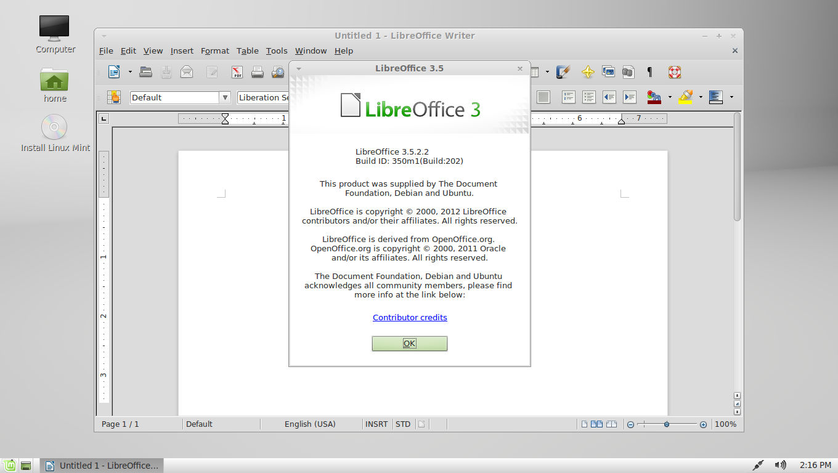Toggle INSRT insert mode in status bar

pos(377,424)
